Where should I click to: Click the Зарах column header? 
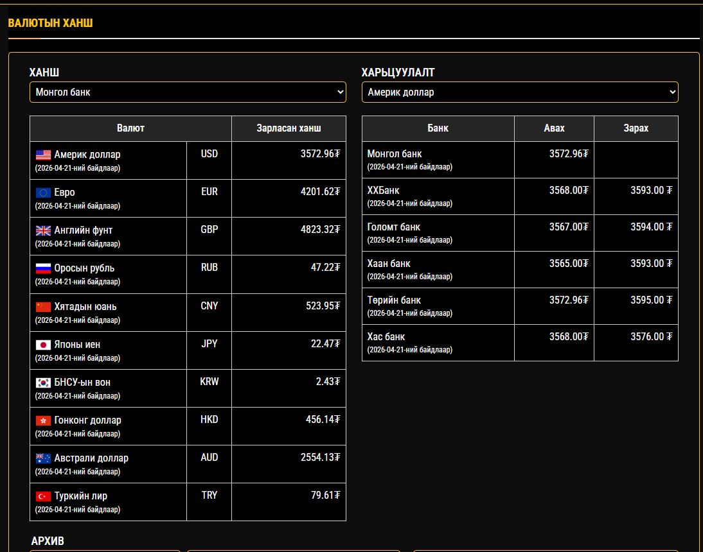click(x=636, y=128)
